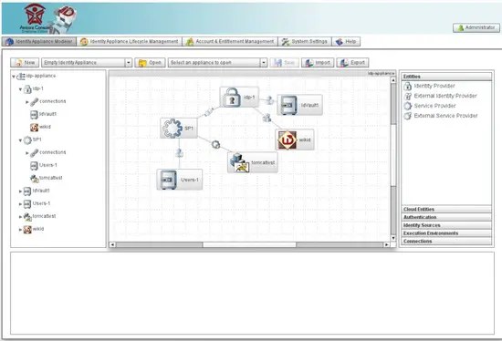Select the wikid node on canvas
This screenshot has width=502, height=341.
click(295, 139)
